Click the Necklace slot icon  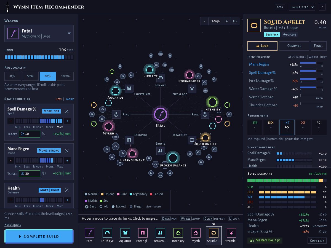(192, 88)
